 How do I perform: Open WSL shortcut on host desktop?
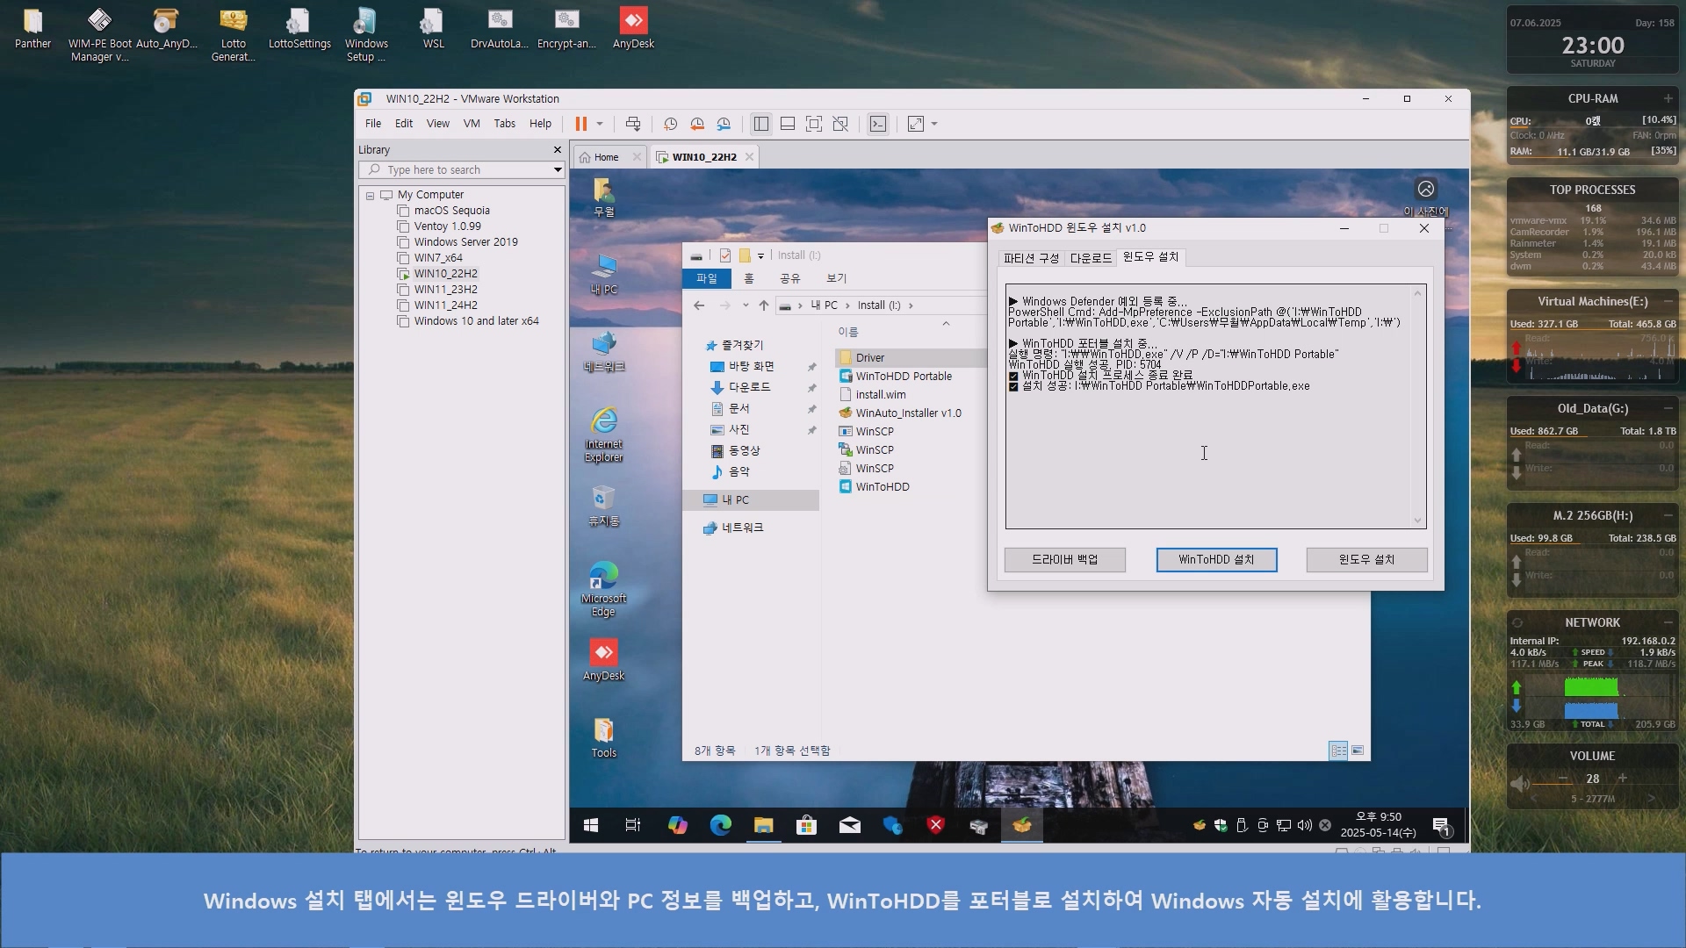(434, 29)
